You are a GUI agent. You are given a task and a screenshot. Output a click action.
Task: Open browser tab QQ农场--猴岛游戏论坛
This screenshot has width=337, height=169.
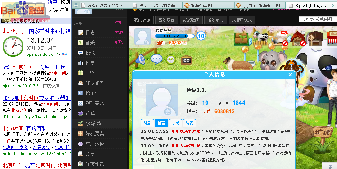point(260,5)
